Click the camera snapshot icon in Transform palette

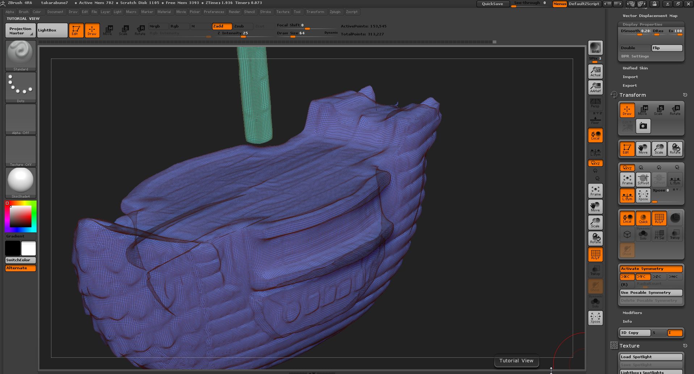point(643,126)
